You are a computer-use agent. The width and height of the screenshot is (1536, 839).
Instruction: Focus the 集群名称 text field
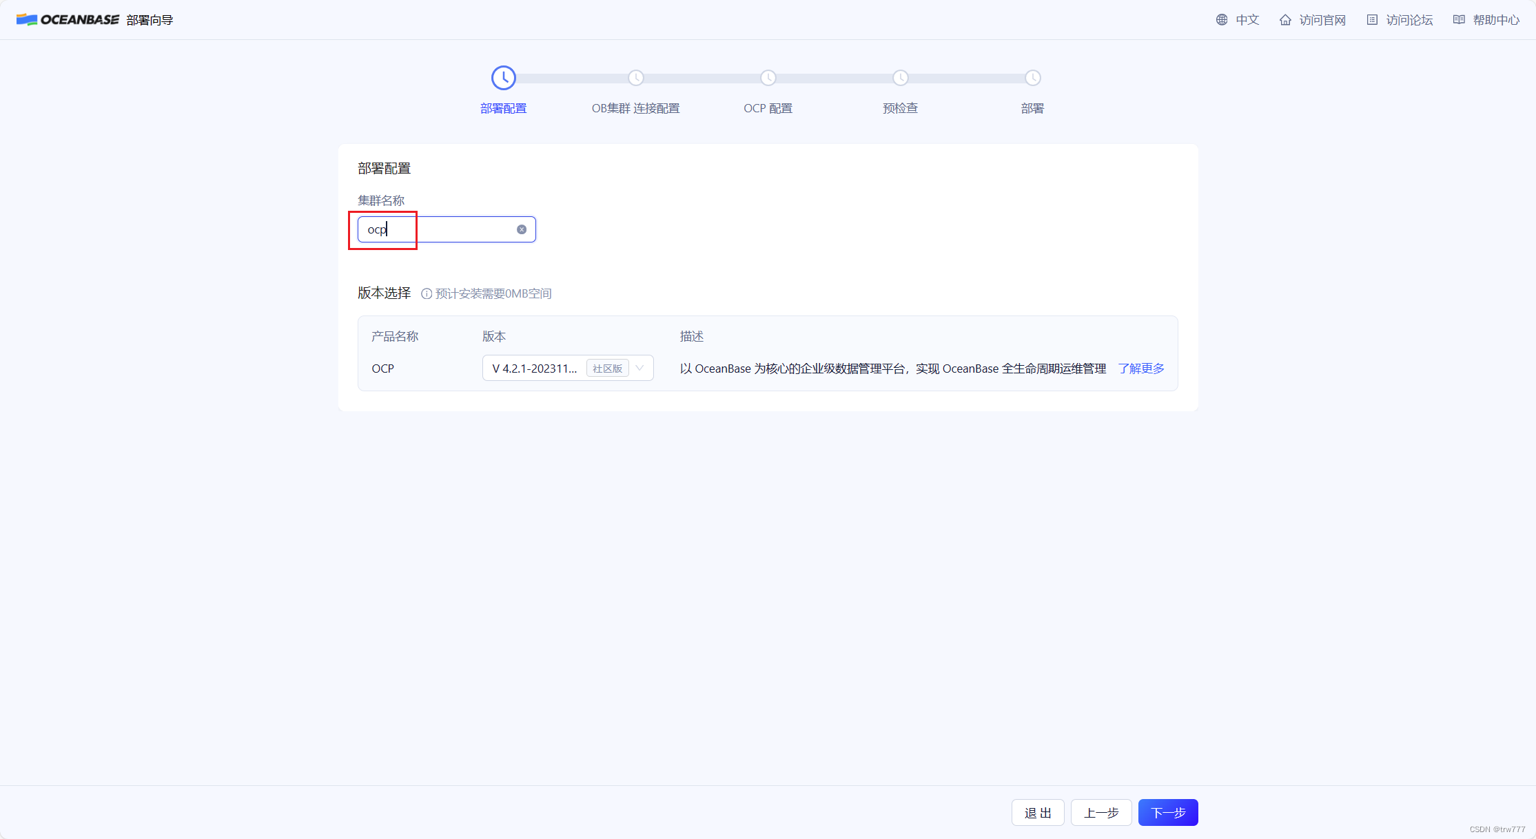pos(448,229)
